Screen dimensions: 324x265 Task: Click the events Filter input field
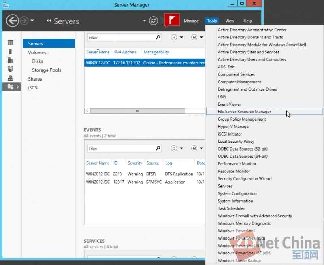121,148
